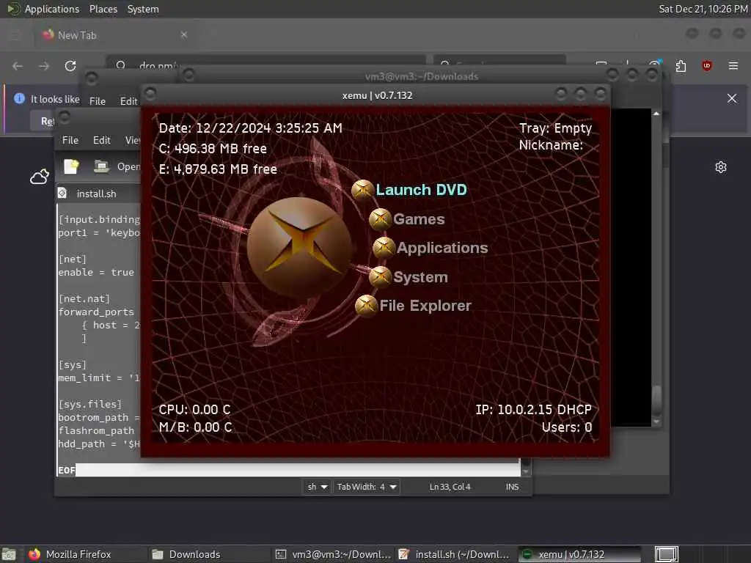
Task: Click the orb icon beside System
Action: coord(381,276)
